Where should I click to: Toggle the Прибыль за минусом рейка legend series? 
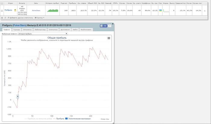pyautogui.click(x=38, y=119)
